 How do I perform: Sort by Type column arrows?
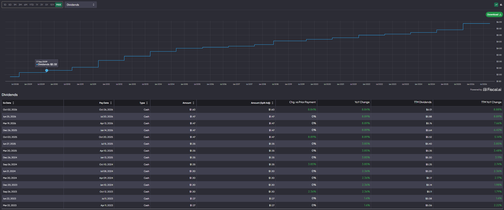147,103
